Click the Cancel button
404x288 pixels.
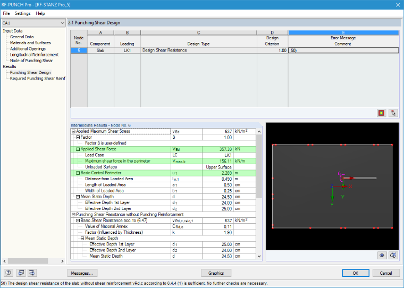point(386,273)
